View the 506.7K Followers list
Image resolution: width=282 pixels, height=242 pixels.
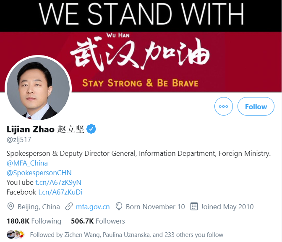(x=98, y=221)
